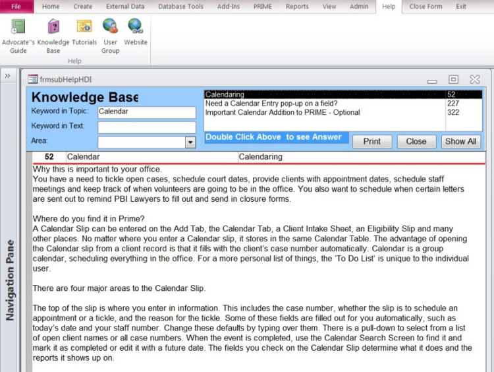Open the User Group icon
This screenshot has width=494, height=372.
point(110,27)
